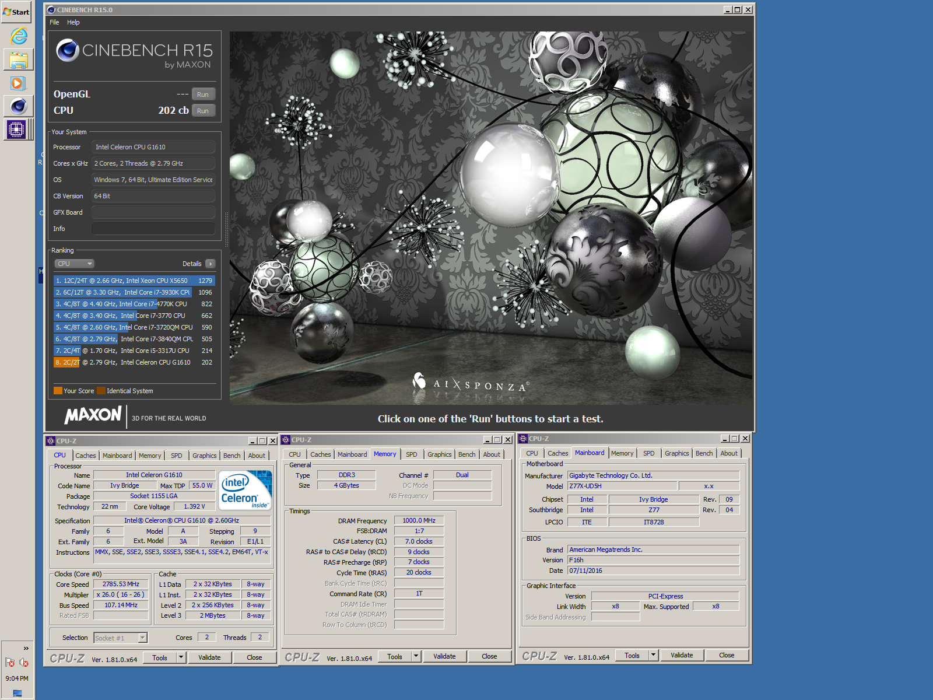Click the left CPU-Z window title icon
The image size is (933, 700).
tap(51, 441)
